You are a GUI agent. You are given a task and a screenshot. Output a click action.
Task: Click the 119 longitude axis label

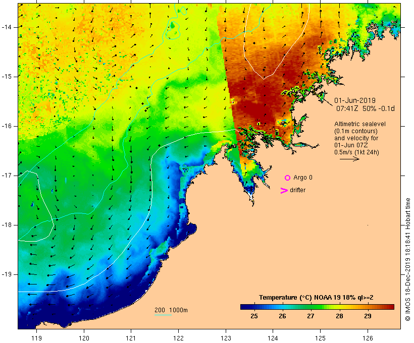click(x=36, y=338)
